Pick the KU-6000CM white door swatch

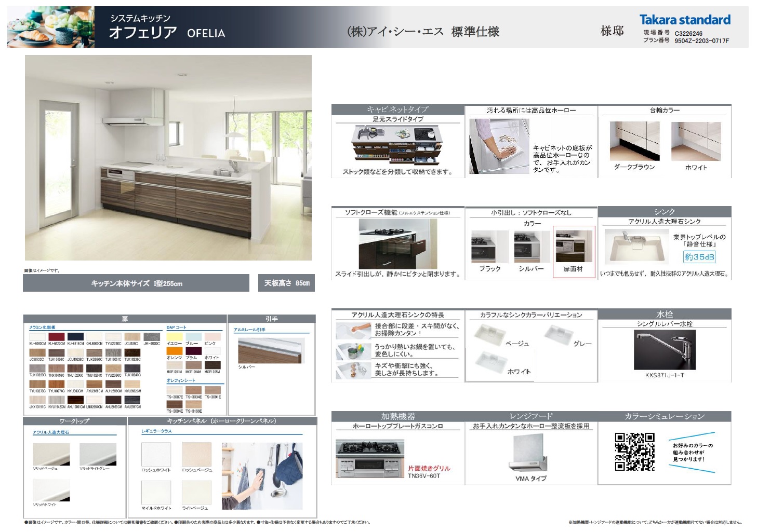(x=37, y=336)
